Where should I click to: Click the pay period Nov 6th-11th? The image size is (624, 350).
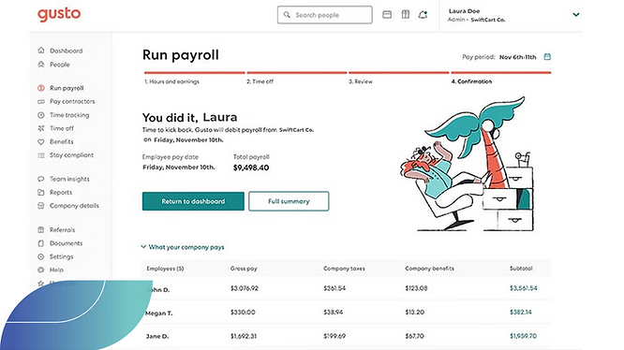518,57
